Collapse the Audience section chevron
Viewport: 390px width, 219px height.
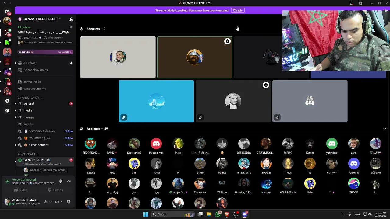pyautogui.click(x=385, y=129)
